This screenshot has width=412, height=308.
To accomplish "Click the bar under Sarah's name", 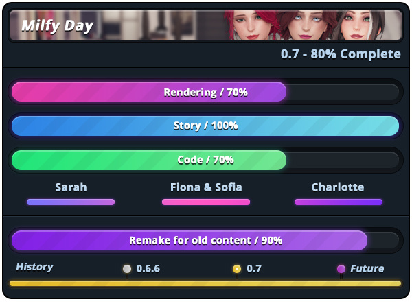I will click(x=71, y=202).
